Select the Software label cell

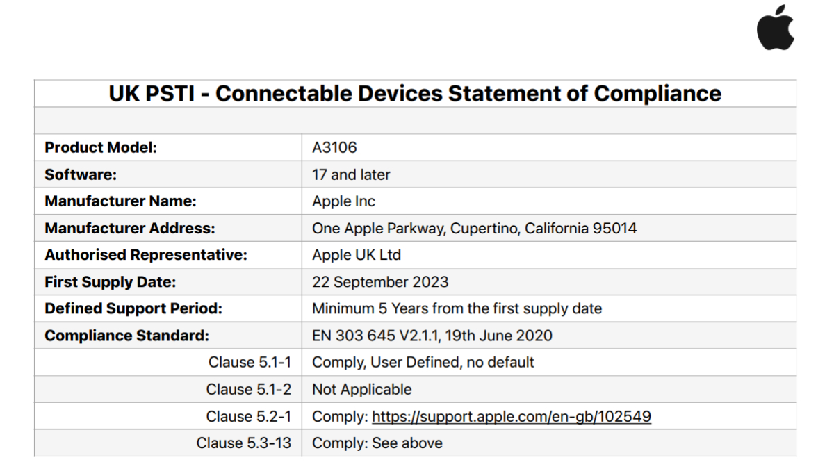tap(81, 174)
